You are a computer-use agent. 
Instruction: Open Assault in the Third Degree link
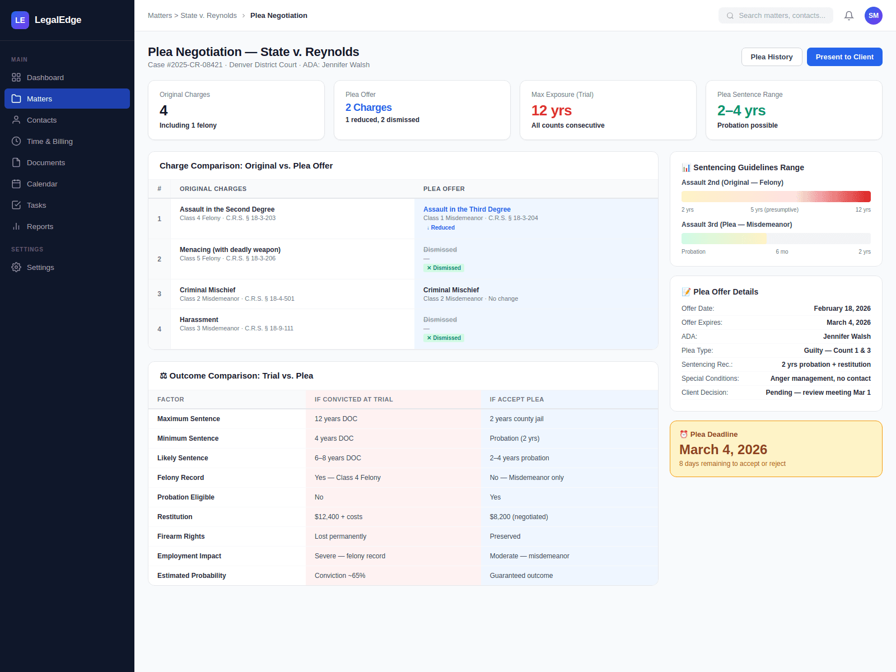[x=467, y=209]
